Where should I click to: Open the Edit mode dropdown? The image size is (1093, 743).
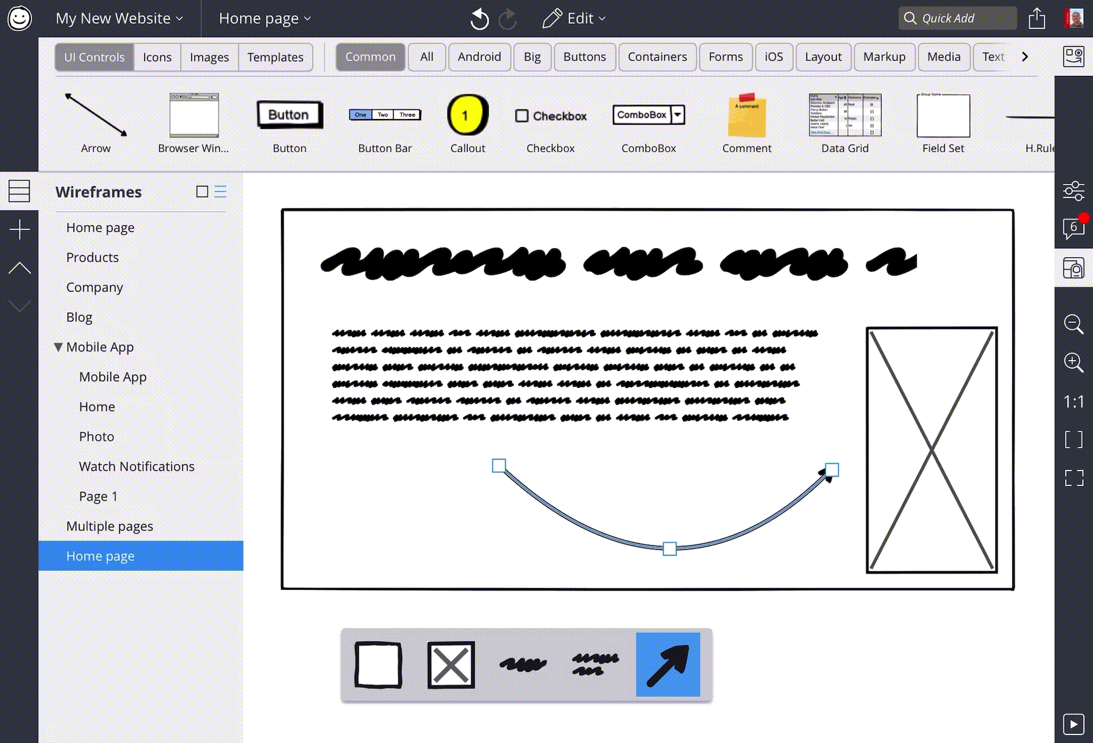click(574, 19)
